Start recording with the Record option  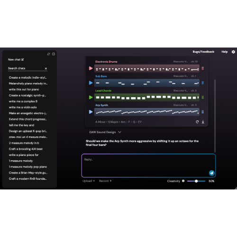(x=105, y=181)
